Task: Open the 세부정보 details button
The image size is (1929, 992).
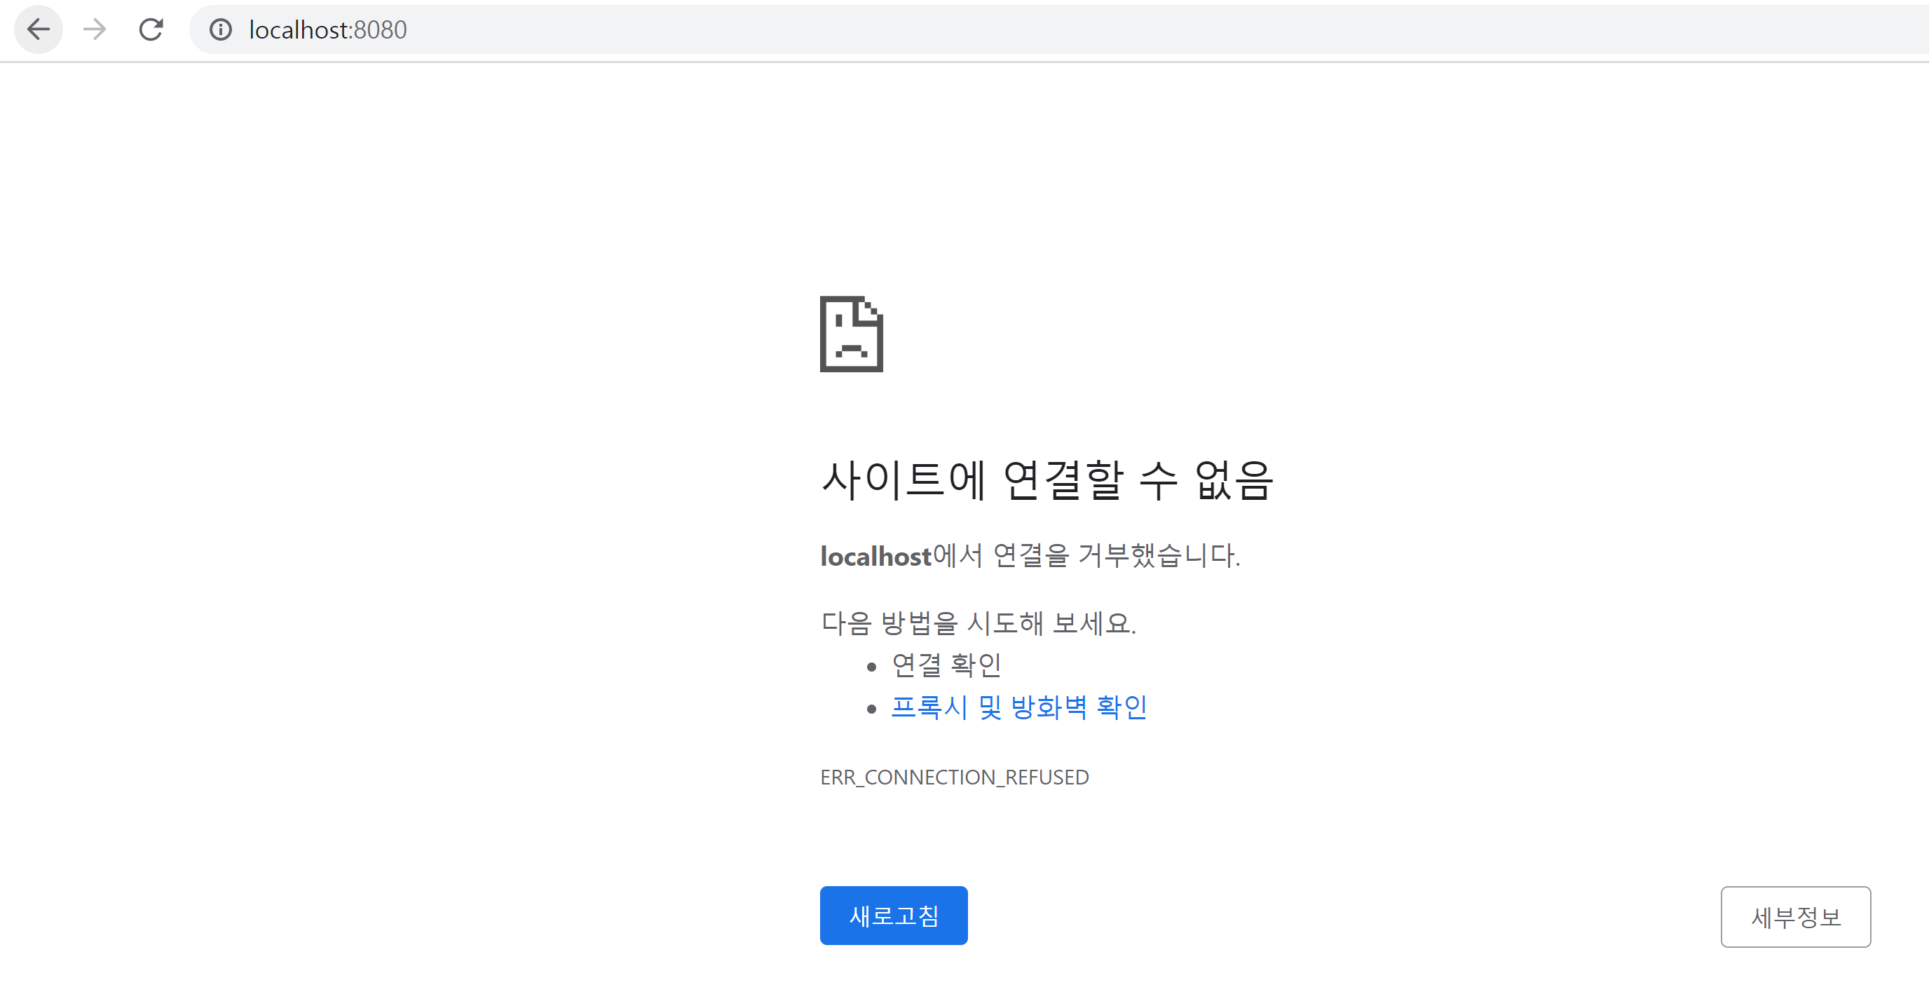Action: 1795,916
